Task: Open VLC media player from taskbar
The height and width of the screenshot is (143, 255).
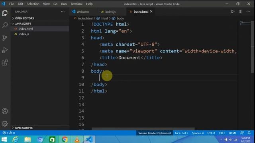Action: [77, 139]
